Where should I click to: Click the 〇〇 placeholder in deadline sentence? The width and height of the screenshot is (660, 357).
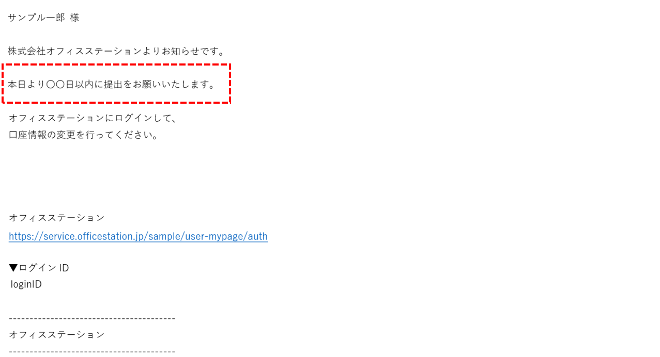pyautogui.click(x=55, y=84)
